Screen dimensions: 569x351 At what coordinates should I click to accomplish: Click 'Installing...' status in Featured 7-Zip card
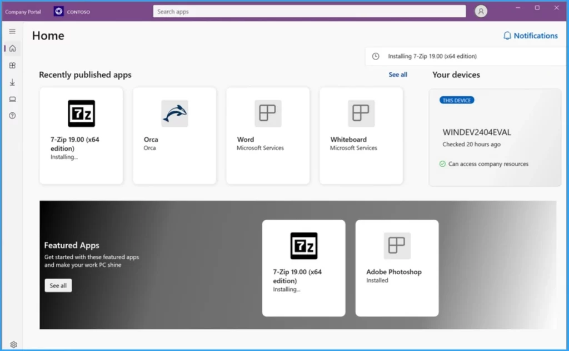point(287,290)
